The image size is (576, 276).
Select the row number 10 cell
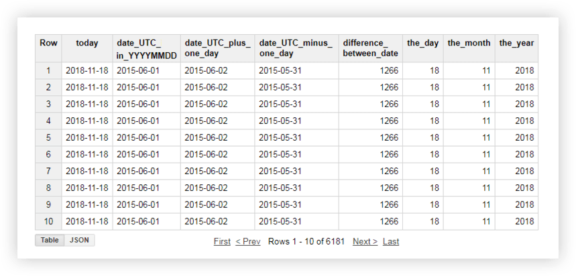48,221
